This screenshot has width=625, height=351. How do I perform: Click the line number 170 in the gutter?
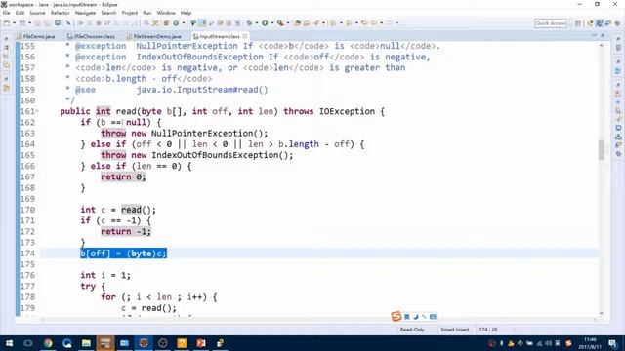(28, 210)
